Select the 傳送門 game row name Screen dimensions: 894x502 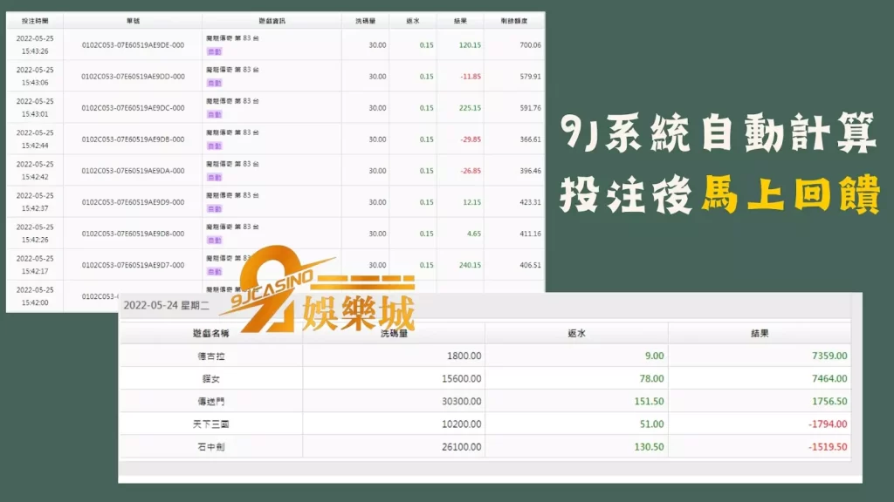tap(211, 402)
